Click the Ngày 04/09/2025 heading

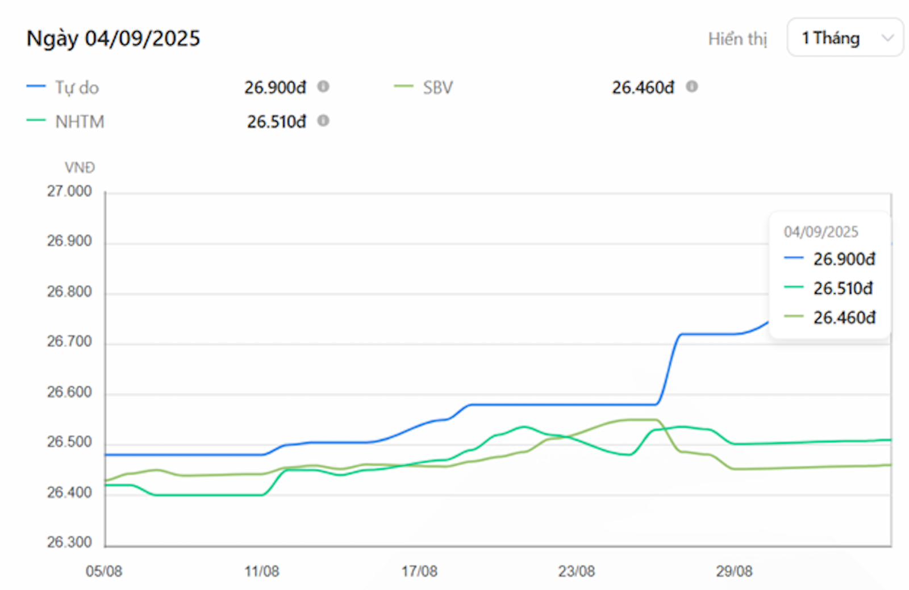coord(113,39)
